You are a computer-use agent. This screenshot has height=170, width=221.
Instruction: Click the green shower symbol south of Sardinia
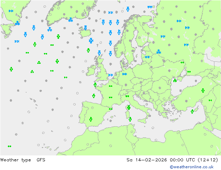click(x=130, y=119)
